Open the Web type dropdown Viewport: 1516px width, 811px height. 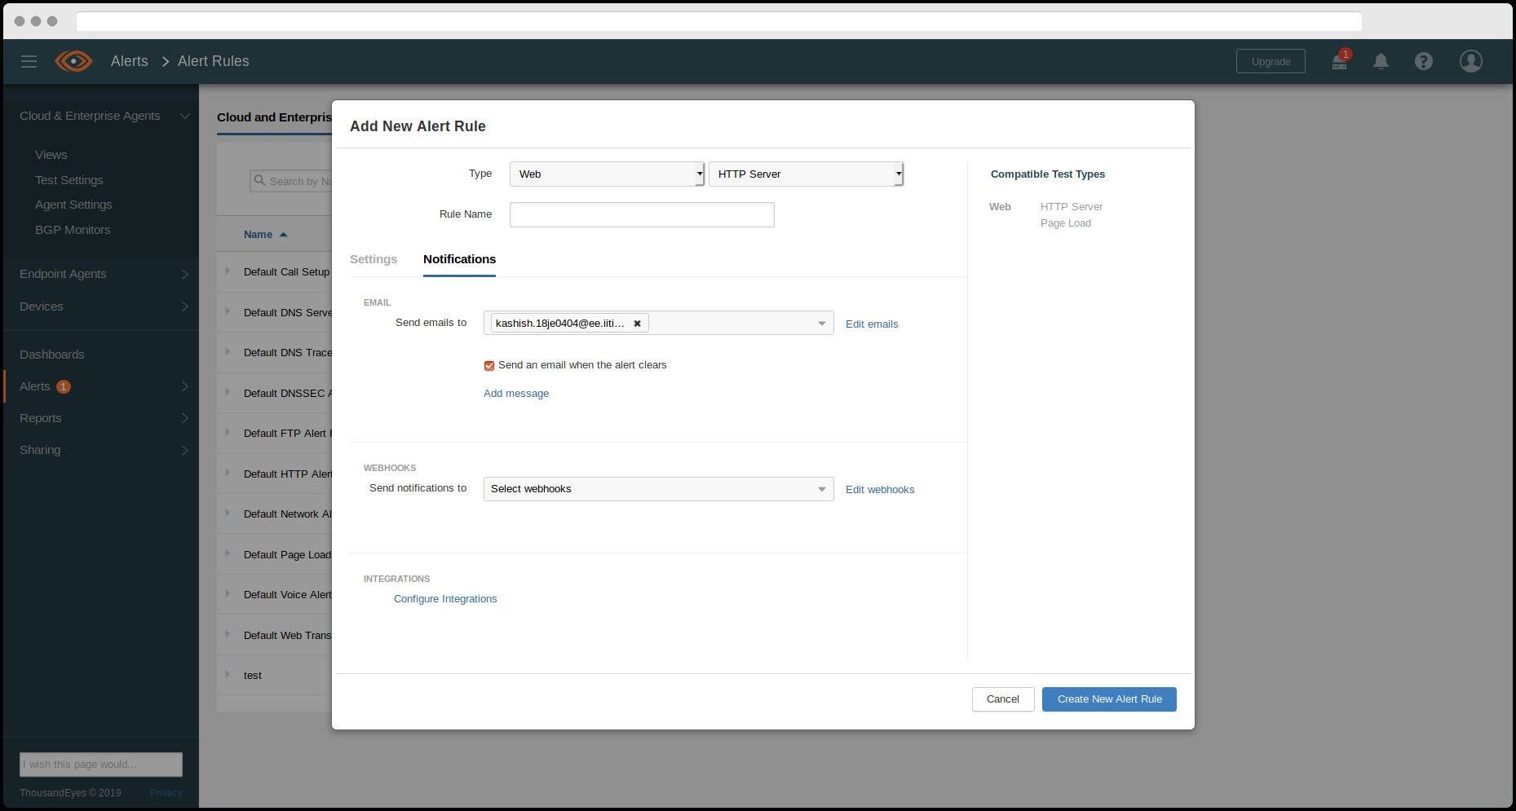(607, 174)
